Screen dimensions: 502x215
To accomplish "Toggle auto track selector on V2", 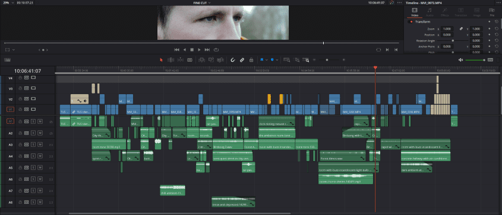I will 27,99.
